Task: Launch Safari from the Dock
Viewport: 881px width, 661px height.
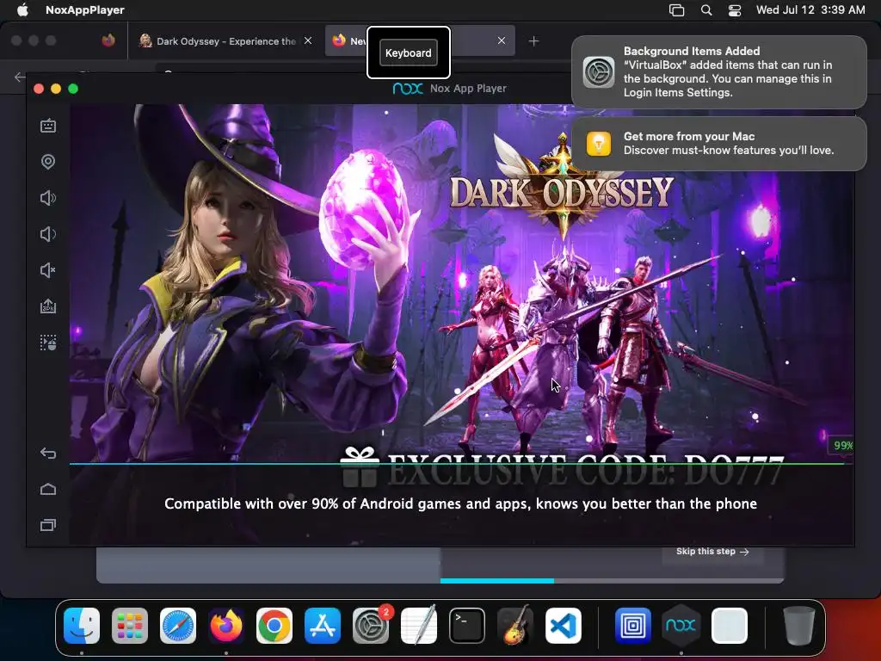Action: tap(178, 626)
